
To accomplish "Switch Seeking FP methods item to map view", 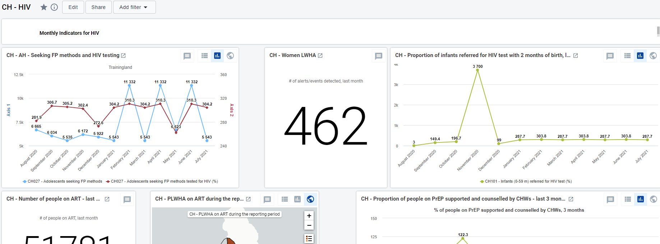I will 230,56.
